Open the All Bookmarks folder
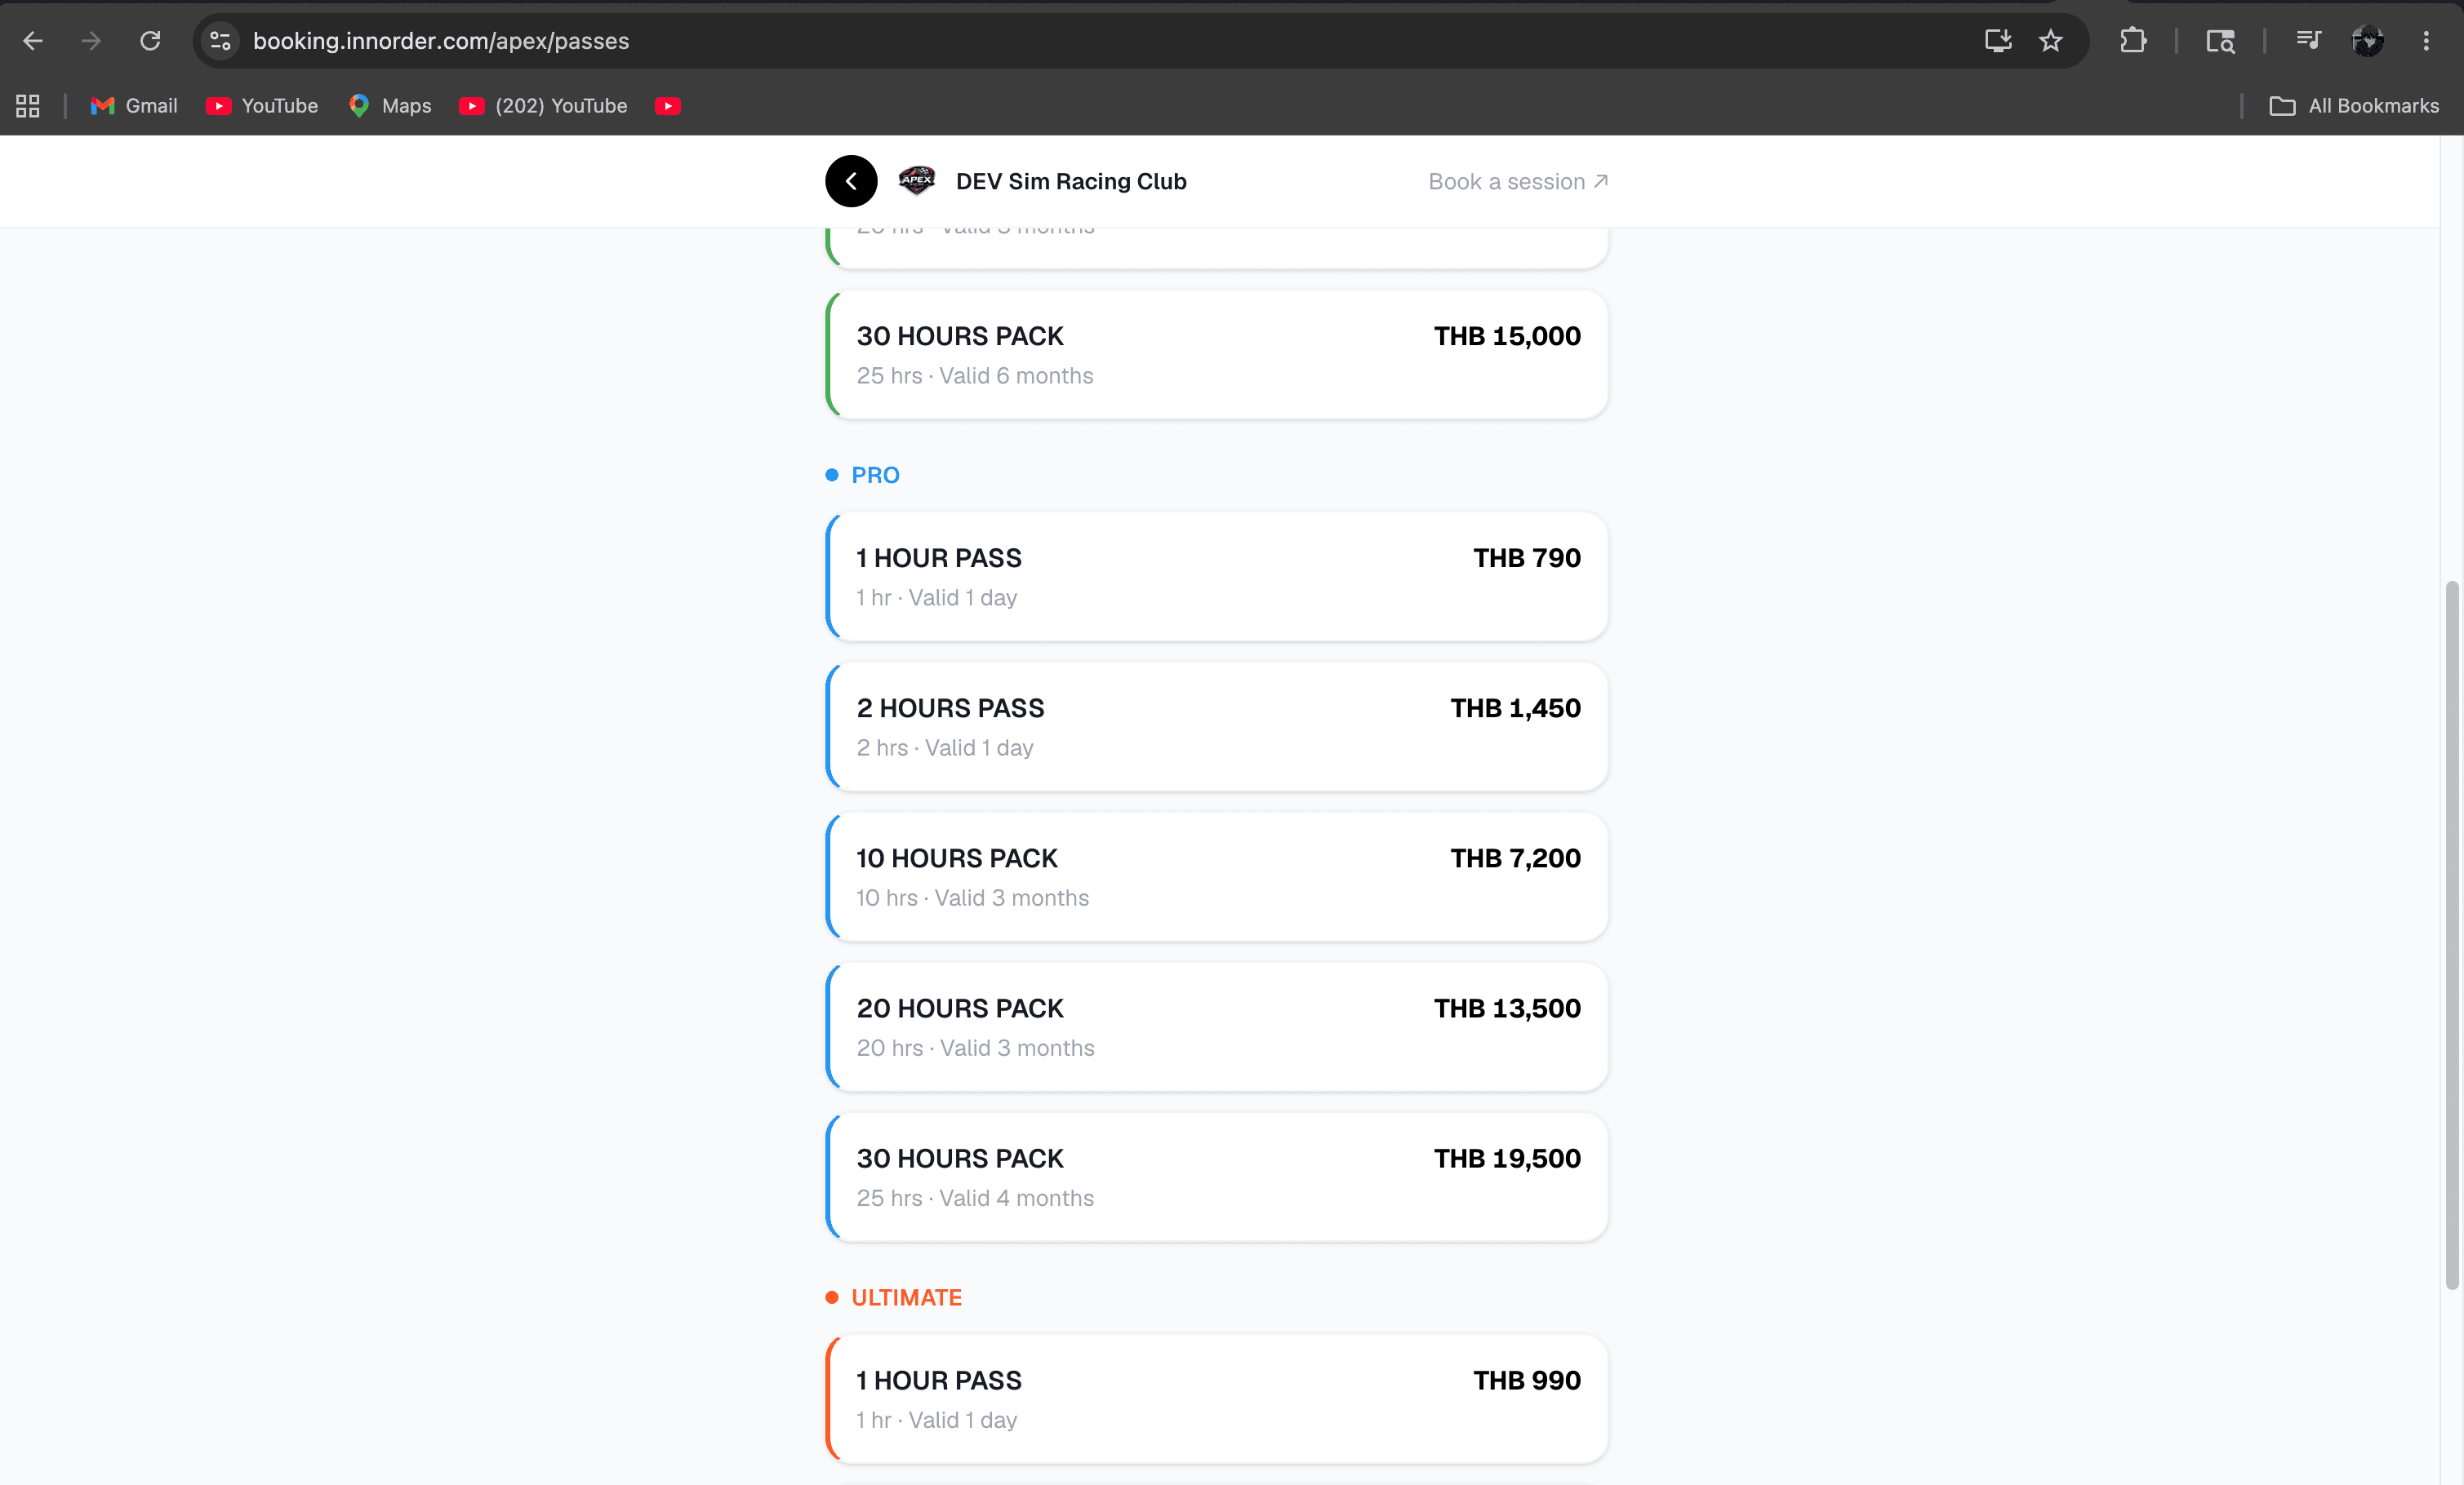The image size is (2464, 1485). [2354, 106]
